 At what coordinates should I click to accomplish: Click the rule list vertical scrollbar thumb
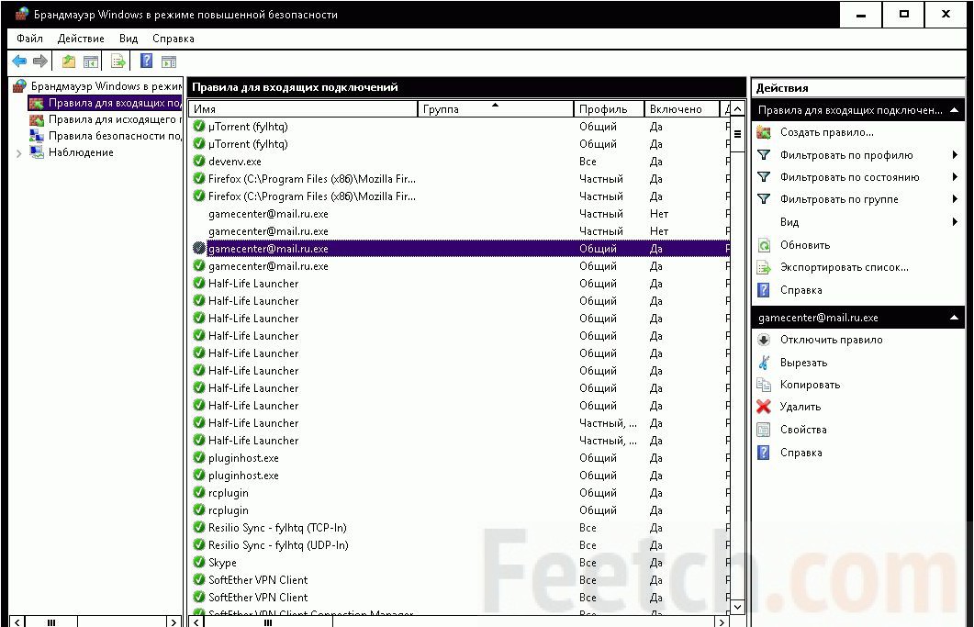(737, 134)
